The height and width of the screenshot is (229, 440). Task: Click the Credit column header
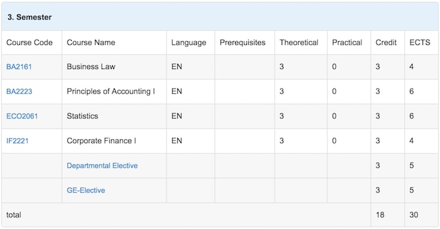[386, 42]
